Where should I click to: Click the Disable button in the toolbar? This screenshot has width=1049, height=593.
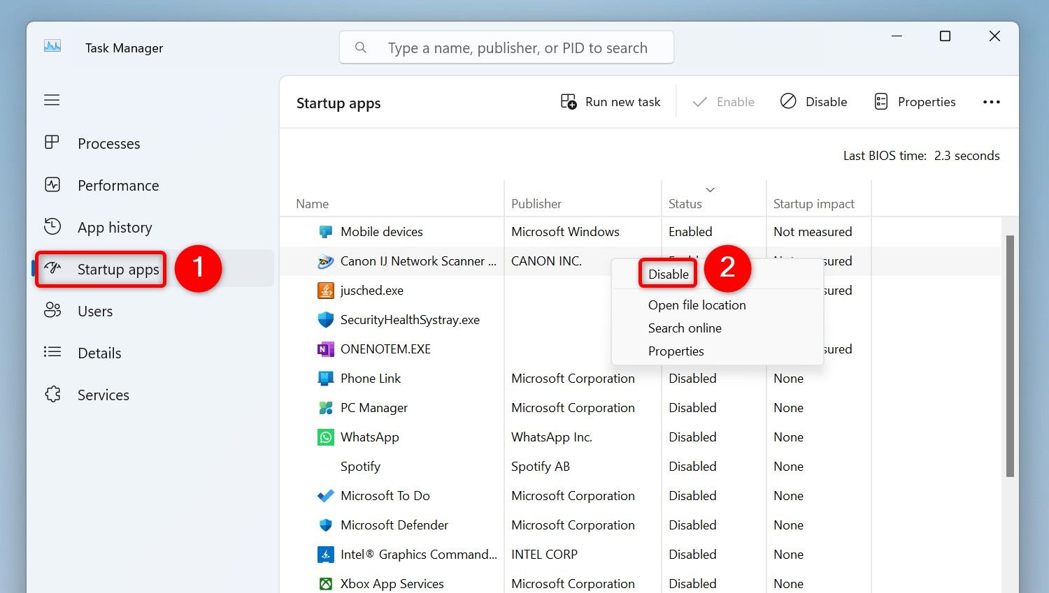coord(813,102)
